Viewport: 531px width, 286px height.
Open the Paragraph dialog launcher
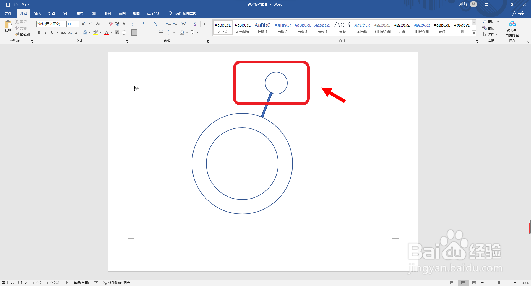pos(208,42)
